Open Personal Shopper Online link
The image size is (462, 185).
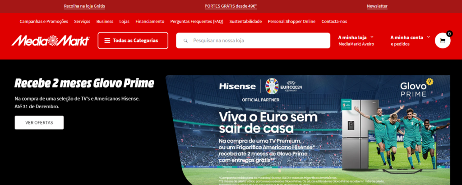pyautogui.click(x=292, y=22)
